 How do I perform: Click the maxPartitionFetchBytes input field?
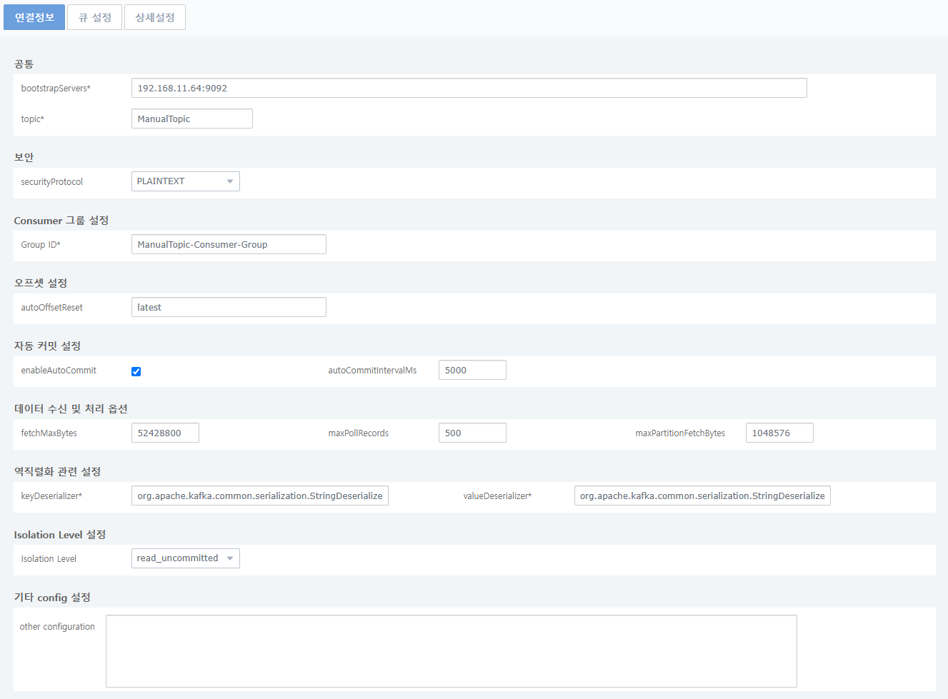pyautogui.click(x=779, y=433)
